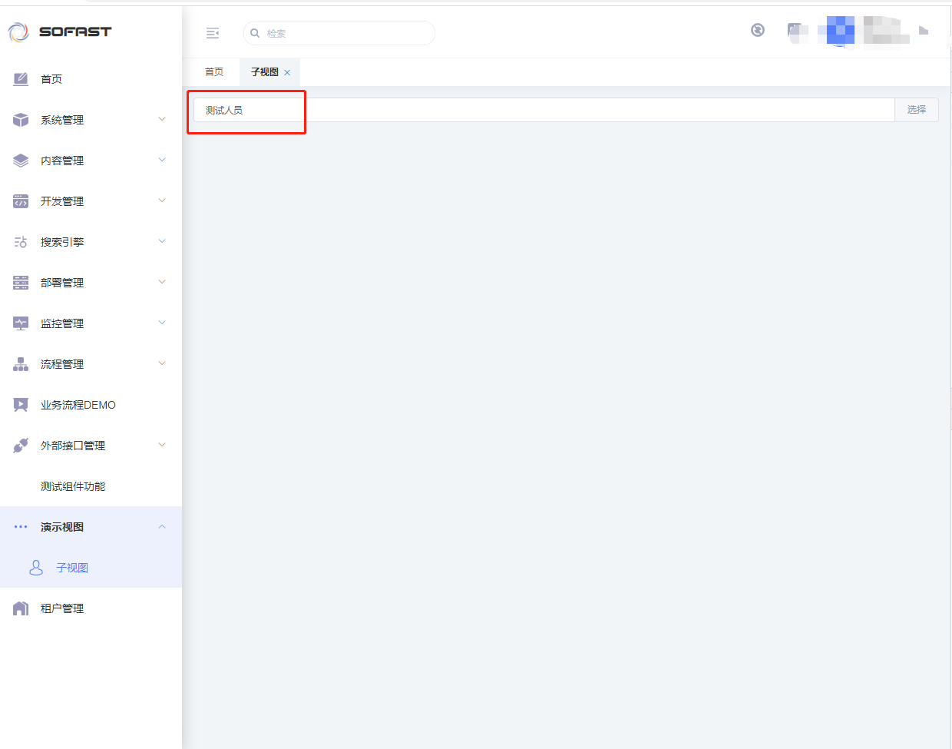This screenshot has height=749, width=952.
Task: Click the refresh icon in the header
Action: pos(757,30)
